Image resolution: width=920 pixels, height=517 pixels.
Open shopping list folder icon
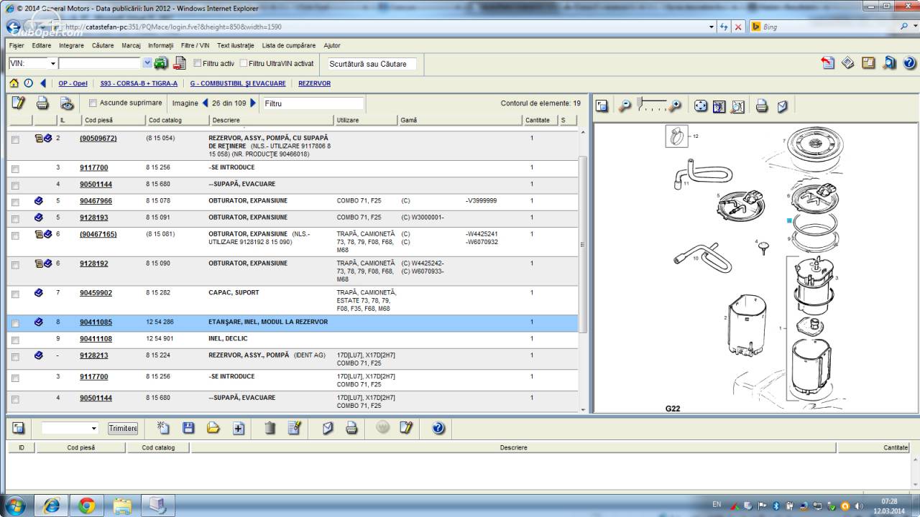click(x=213, y=429)
